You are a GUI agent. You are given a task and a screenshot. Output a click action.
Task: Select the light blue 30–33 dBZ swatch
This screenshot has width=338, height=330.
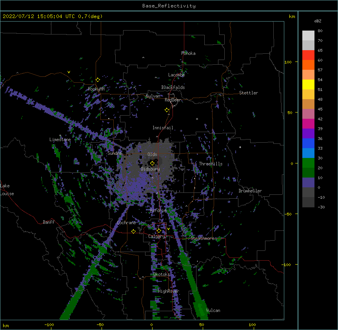(308, 153)
